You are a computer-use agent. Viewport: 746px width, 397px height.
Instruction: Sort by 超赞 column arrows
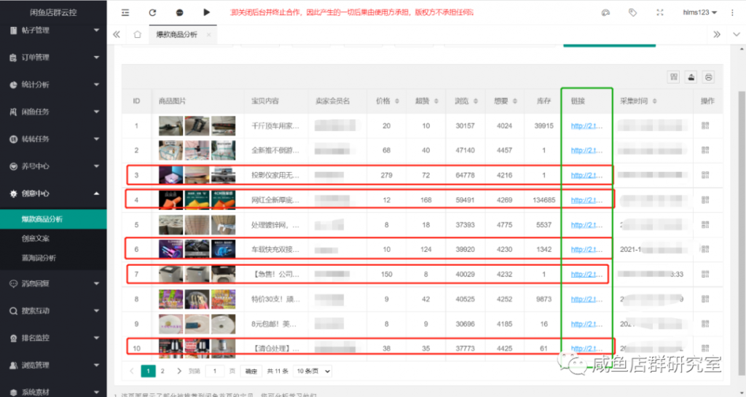point(436,101)
